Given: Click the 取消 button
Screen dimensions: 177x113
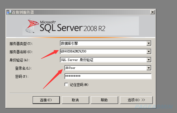Looking at the screenshot, I should point(75,100).
